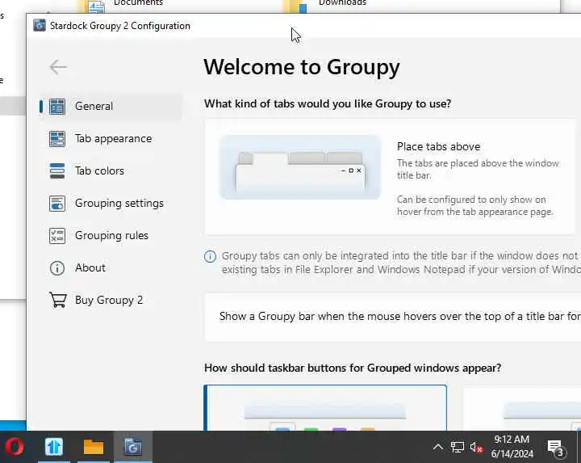The height and width of the screenshot is (463, 581).
Task: Click the muted volume icon in tray
Action: [x=477, y=447]
